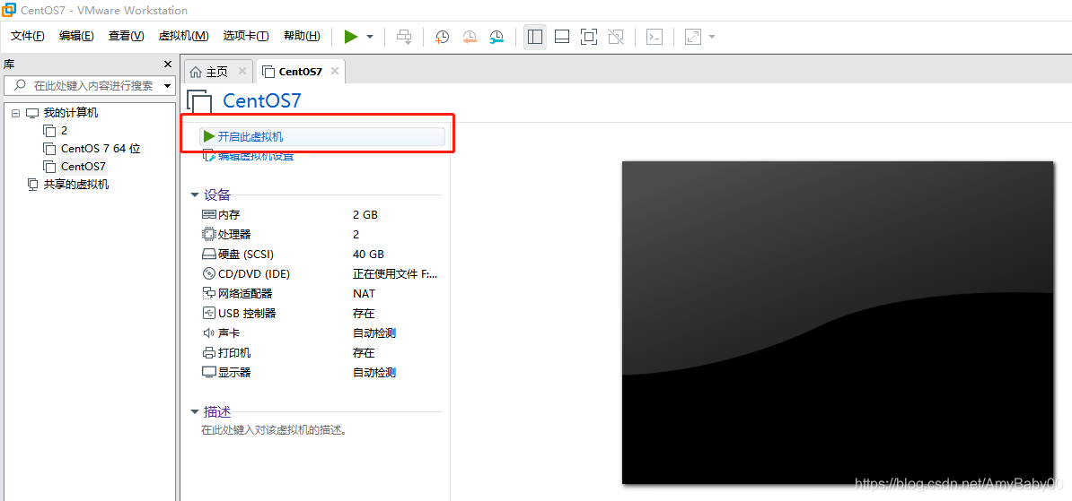The image size is (1072, 501).
Task: Open the power options dropdown arrow
Action: point(370,37)
